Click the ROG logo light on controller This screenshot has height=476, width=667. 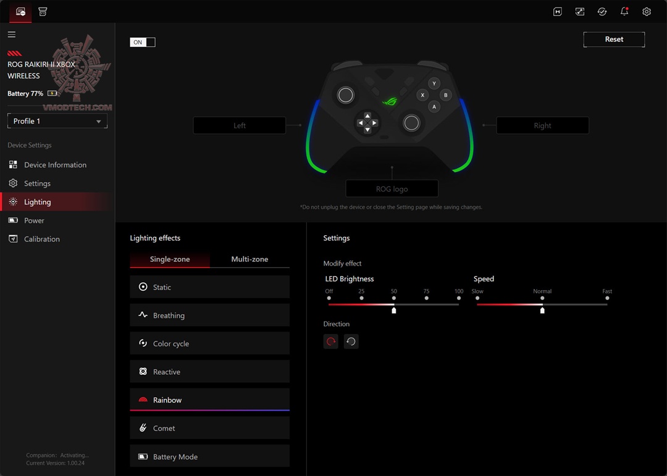[390, 101]
